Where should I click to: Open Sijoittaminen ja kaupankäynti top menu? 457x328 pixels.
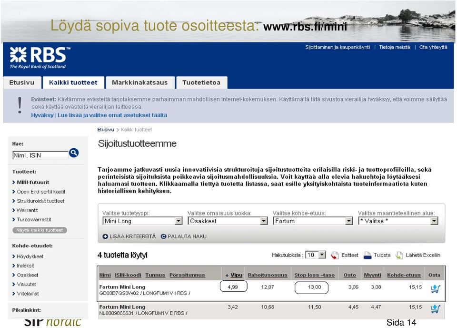(338, 47)
